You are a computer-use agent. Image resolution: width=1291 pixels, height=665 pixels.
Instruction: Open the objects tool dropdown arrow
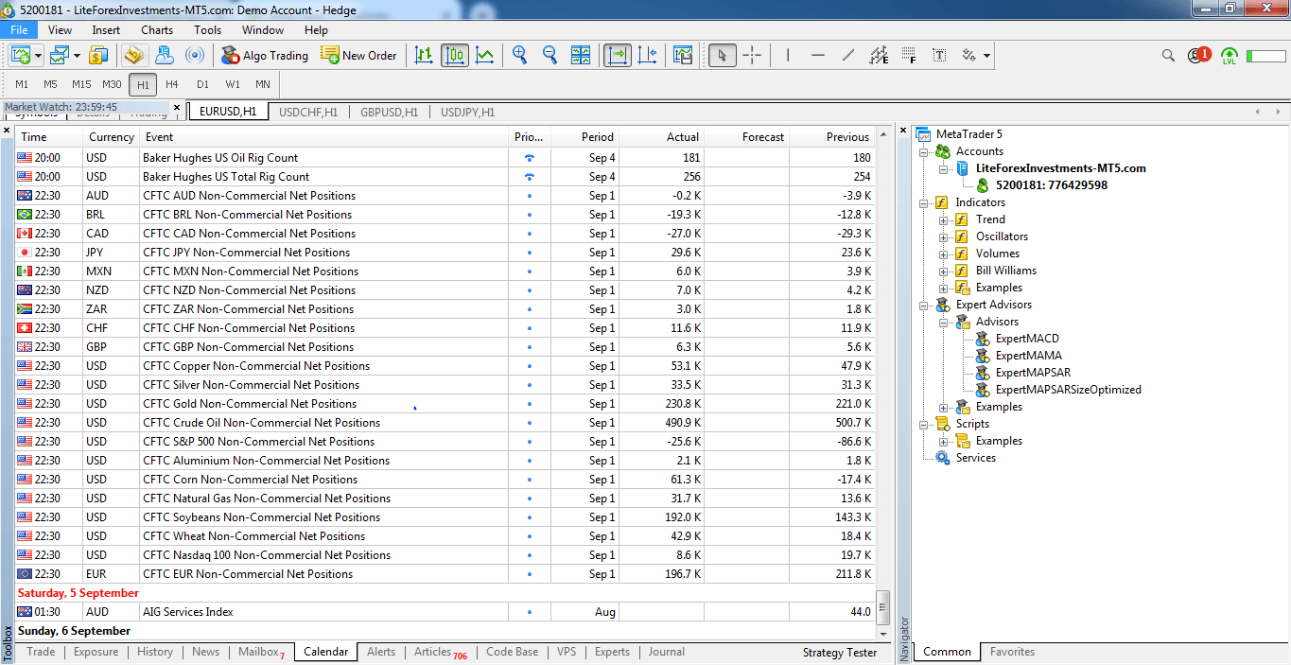[986, 56]
